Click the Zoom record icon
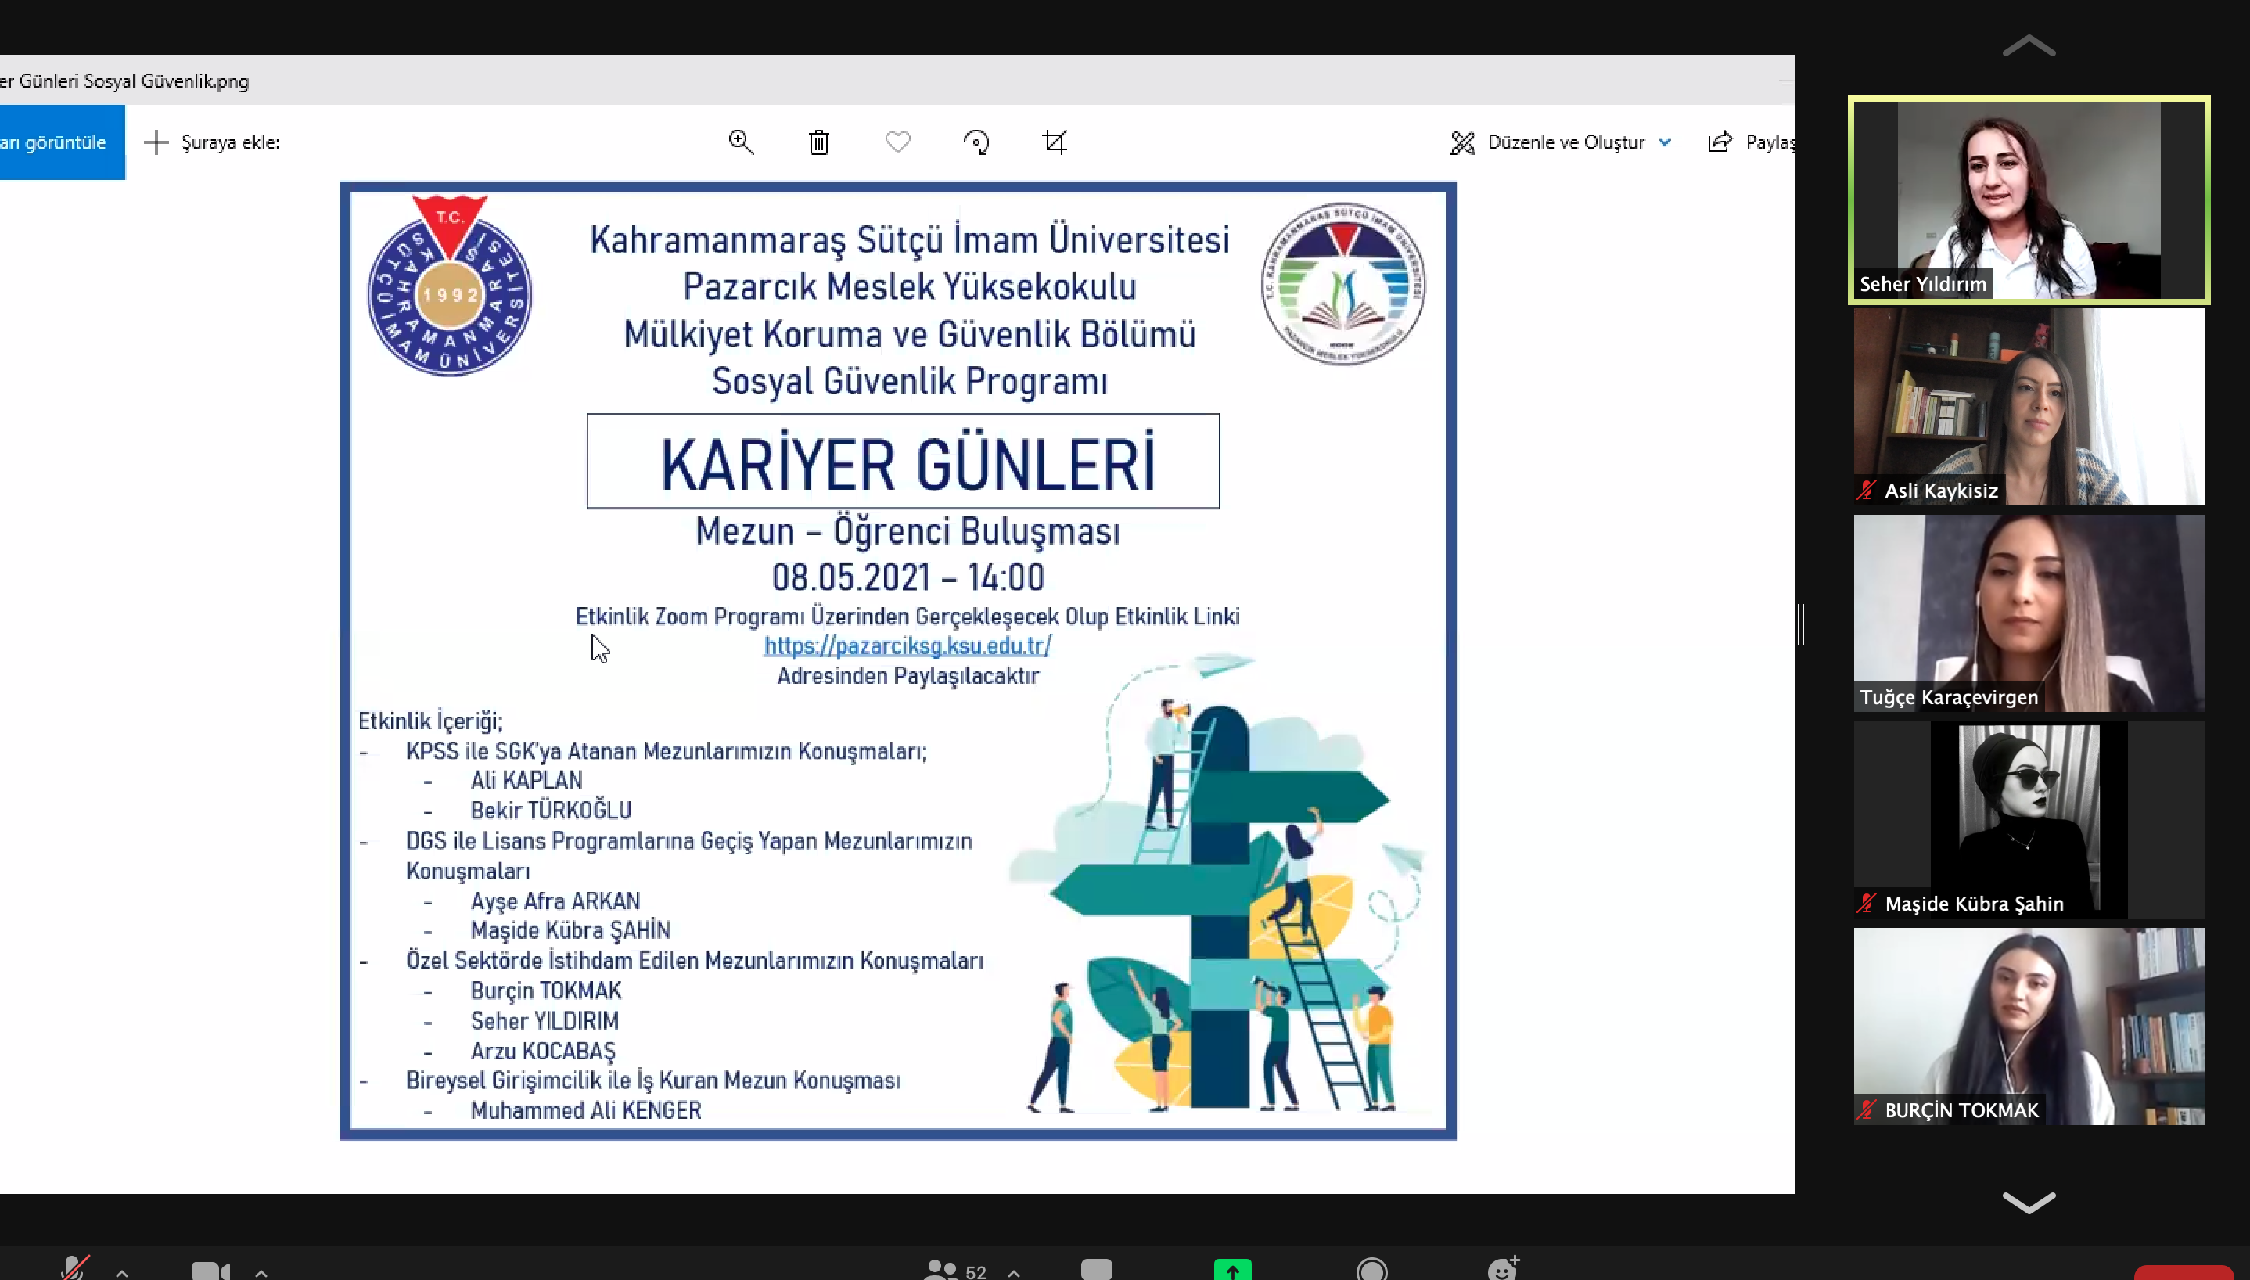The height and width of the screenshot is (1280, 2250). pos(1372,1270)
